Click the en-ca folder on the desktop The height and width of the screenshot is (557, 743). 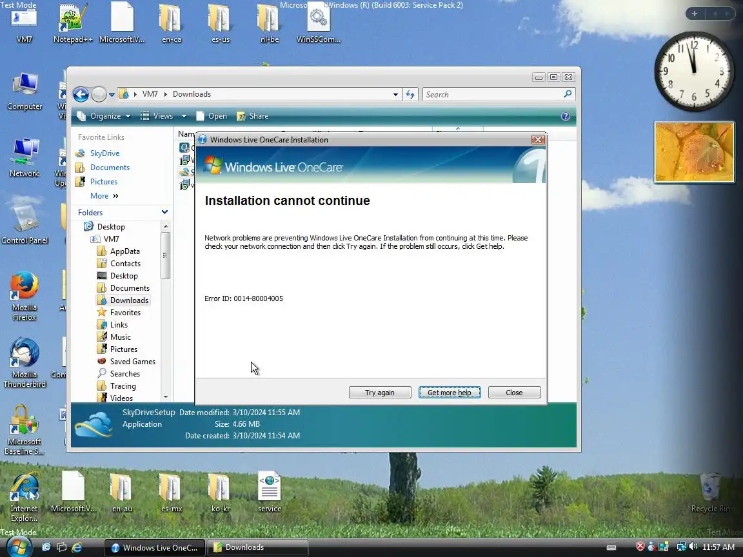pos(171,24)
